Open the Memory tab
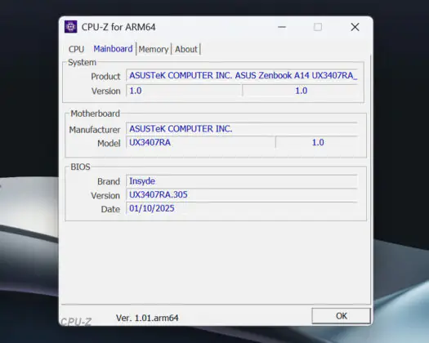The image size is (429, 343). click(x=154, y=49)
